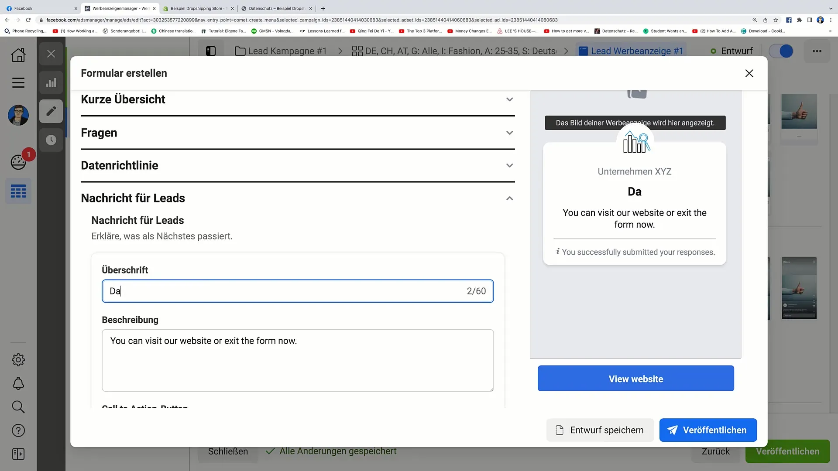Expand the Fragen section
Image resolution: width=838 pixels, height=471 pixels.
click(x=298, y=133)
